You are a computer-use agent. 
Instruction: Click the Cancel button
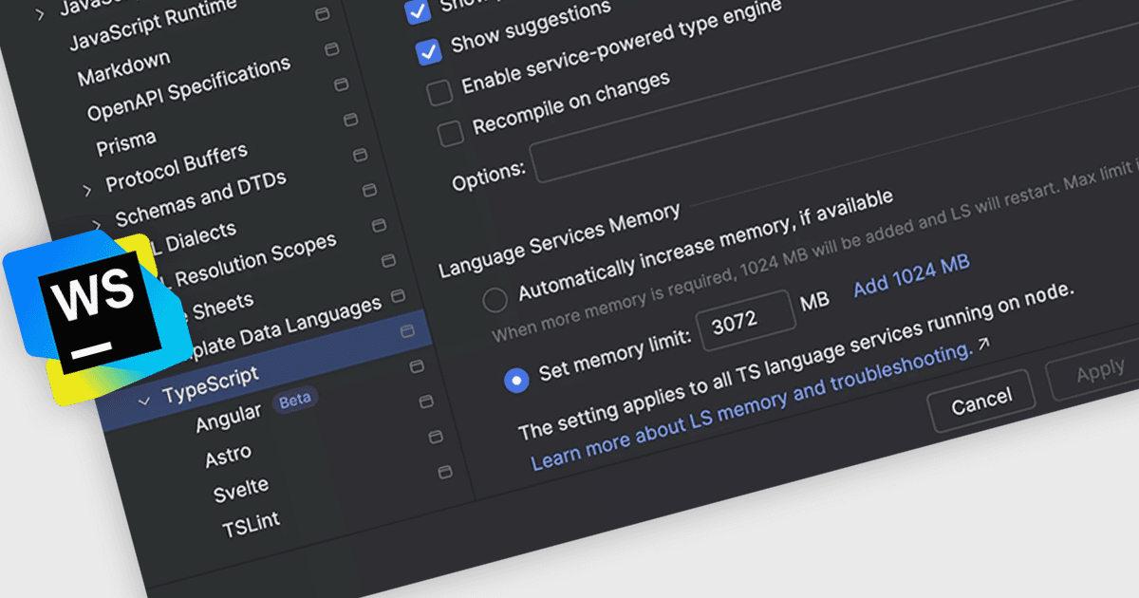[x=981, y=401]
